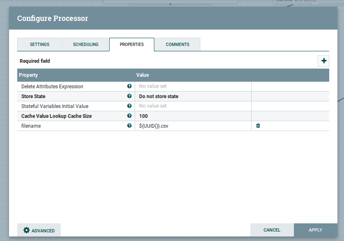Click help icon for Delete Attributes Expression

click(129, 86)
